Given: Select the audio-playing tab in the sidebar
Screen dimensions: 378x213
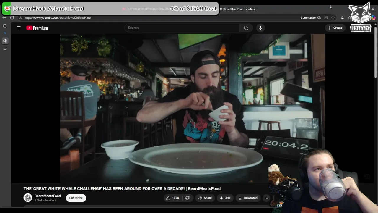Looking at the screenshot, I should [5, 41].
